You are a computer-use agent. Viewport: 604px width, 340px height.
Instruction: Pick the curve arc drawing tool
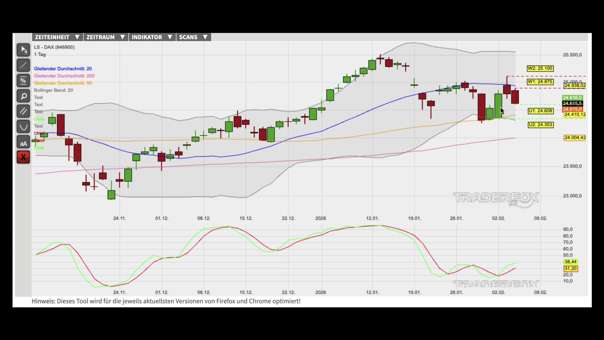pos(23,127)
